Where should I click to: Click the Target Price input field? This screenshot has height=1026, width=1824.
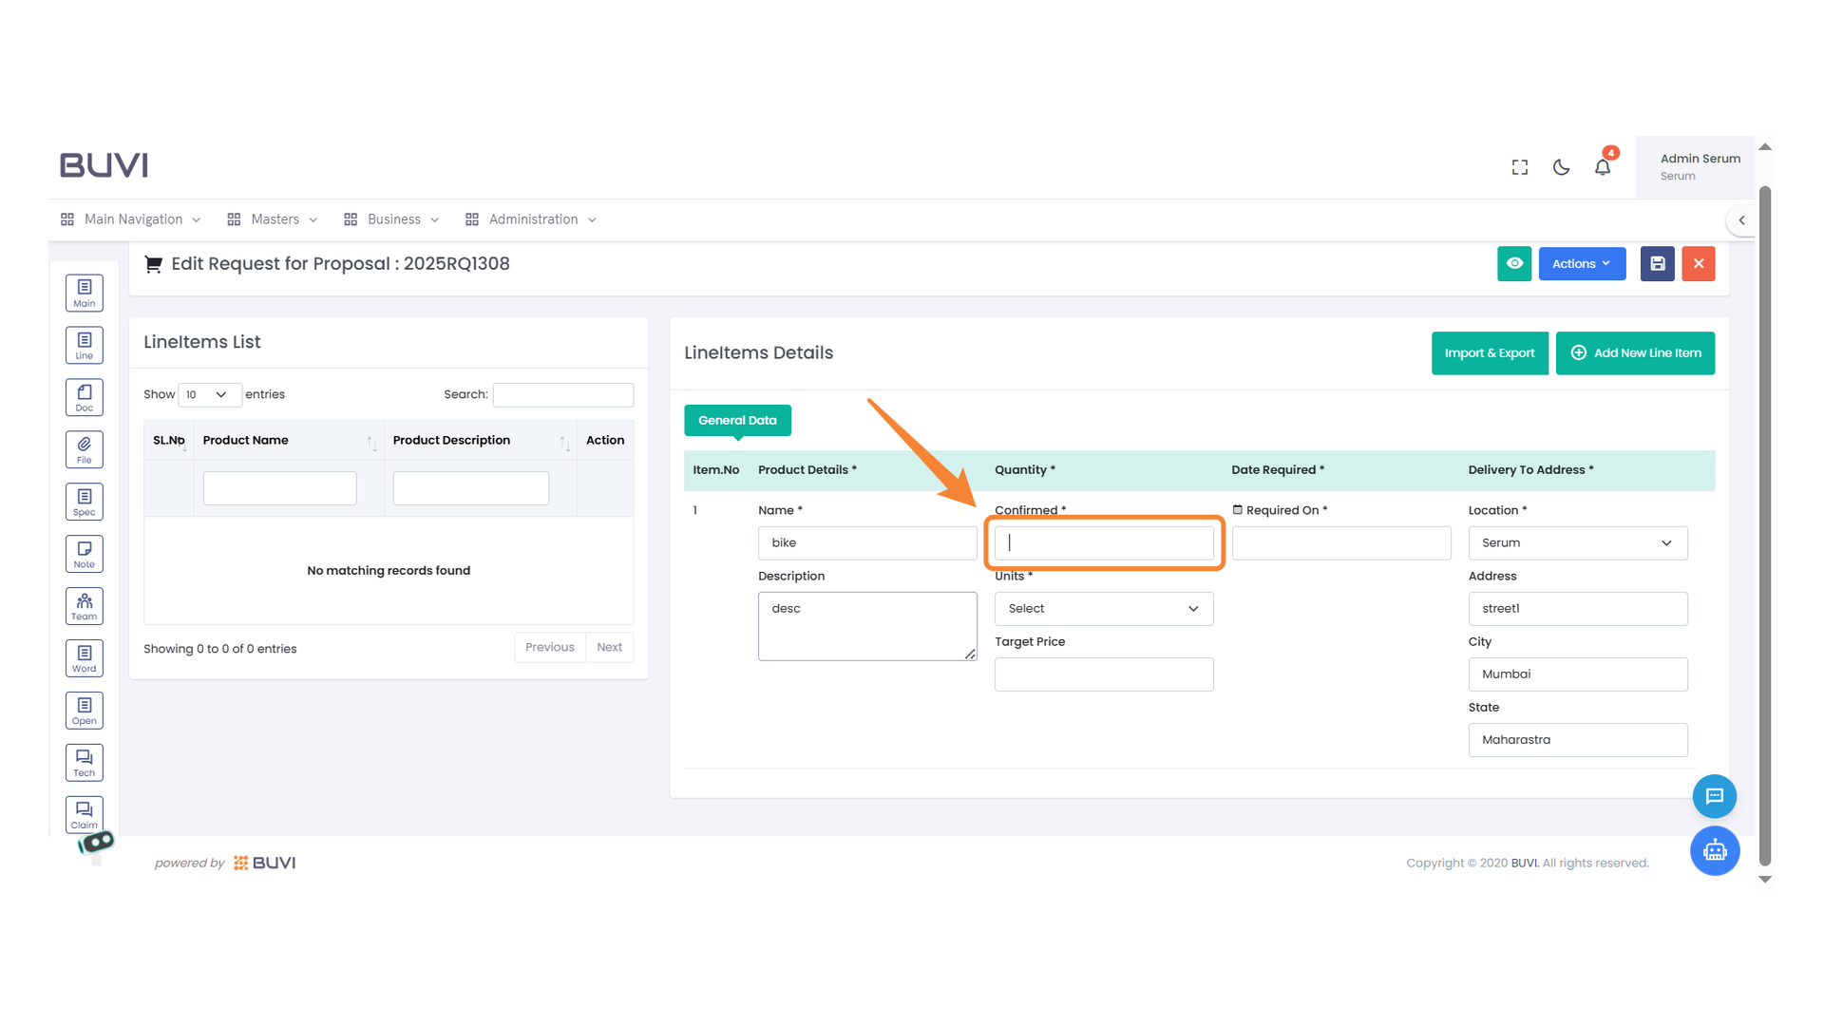tap(1103, 674)
